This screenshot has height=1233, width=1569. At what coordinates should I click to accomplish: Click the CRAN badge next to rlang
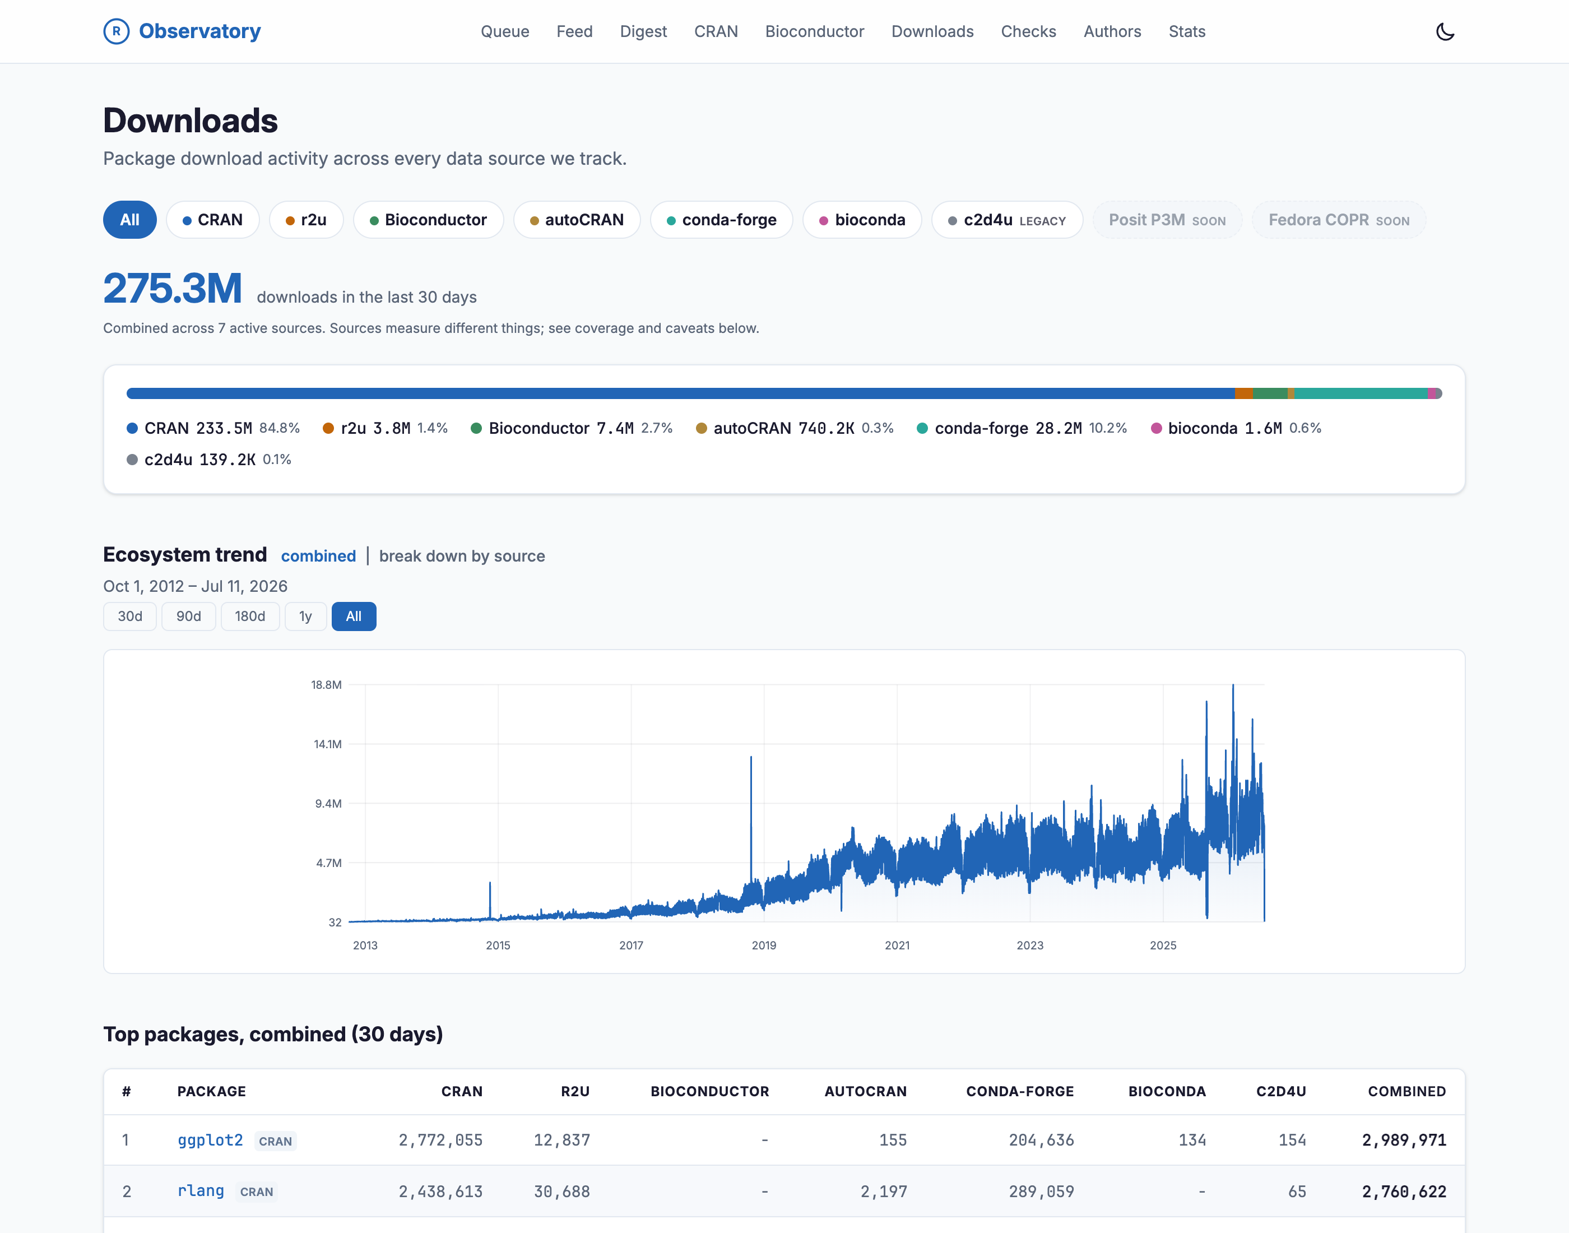[x=257, y=1192]
